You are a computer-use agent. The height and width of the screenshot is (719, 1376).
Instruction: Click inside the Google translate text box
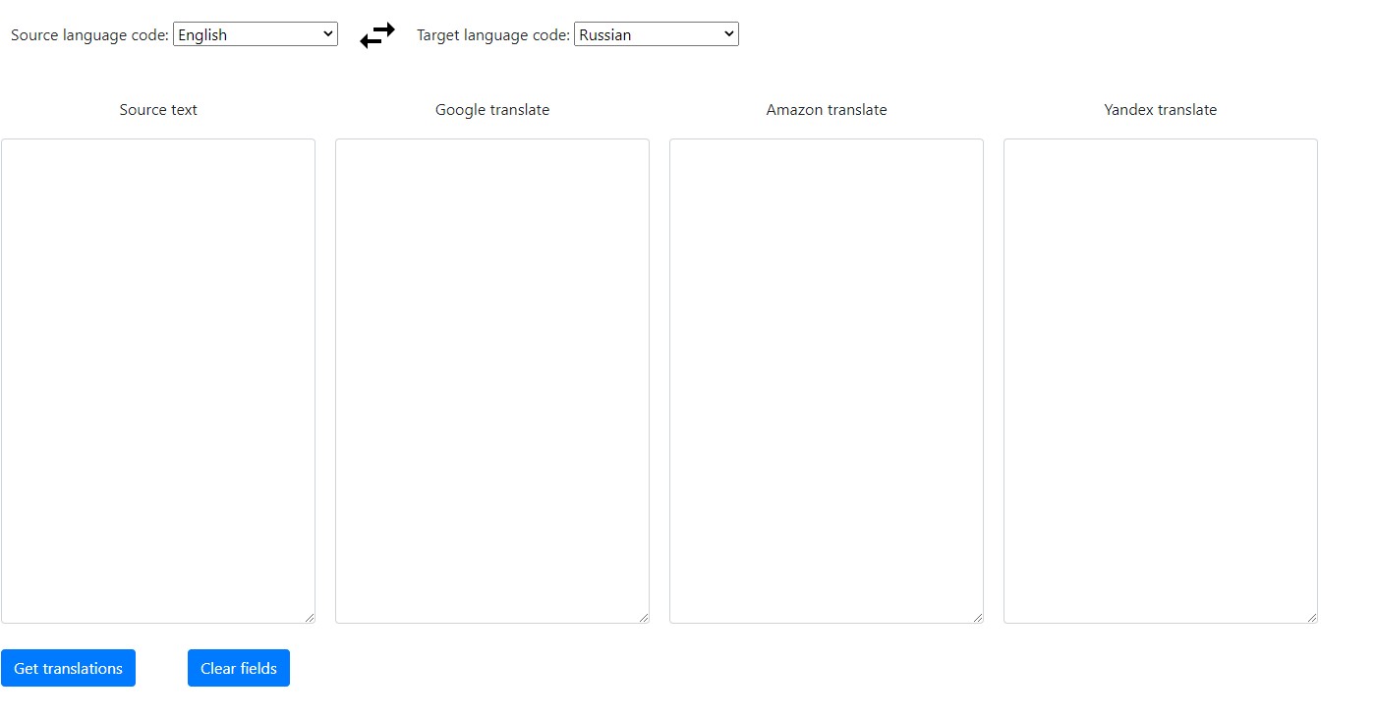pos(492,380)
